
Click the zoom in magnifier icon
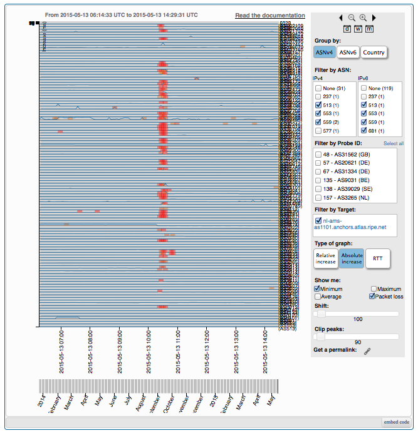point(363,18)
